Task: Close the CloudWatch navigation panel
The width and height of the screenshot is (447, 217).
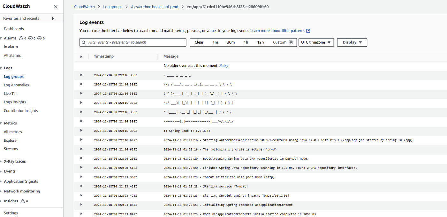Action: [56, 7]
